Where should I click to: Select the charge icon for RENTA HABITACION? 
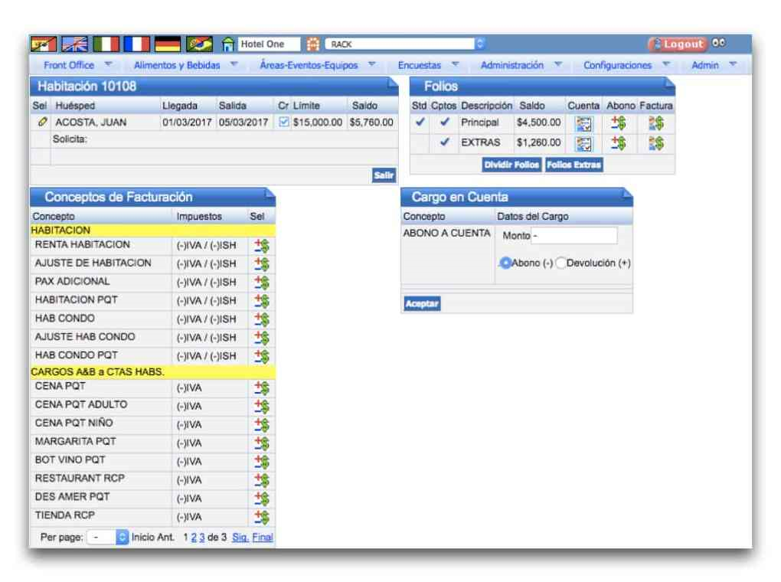pyautogui.click(x=262, y=246)
